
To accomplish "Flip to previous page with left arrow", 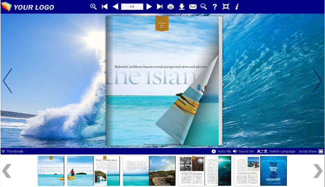I will [x=7, y=81].
